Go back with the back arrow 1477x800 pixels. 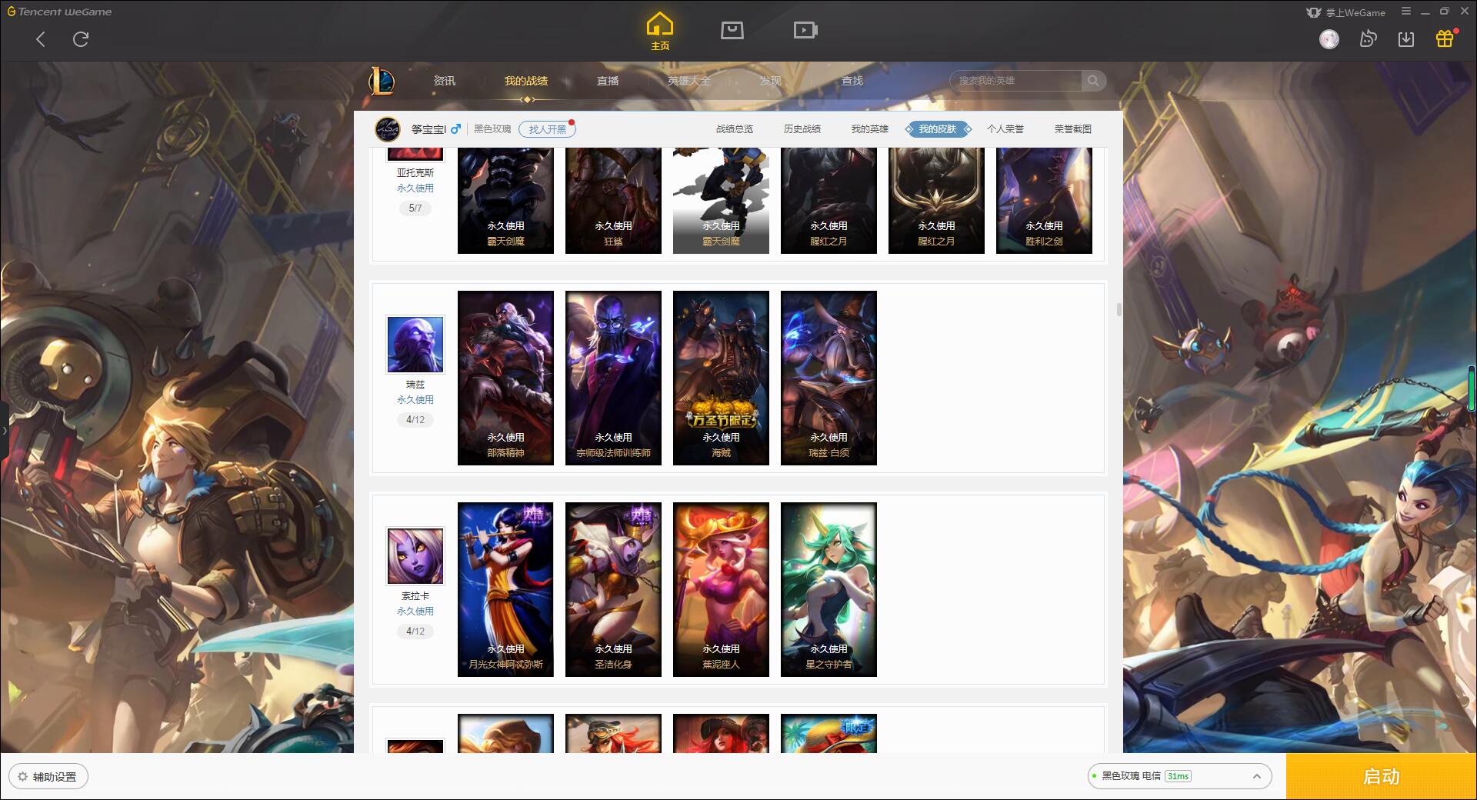(41, 39)
